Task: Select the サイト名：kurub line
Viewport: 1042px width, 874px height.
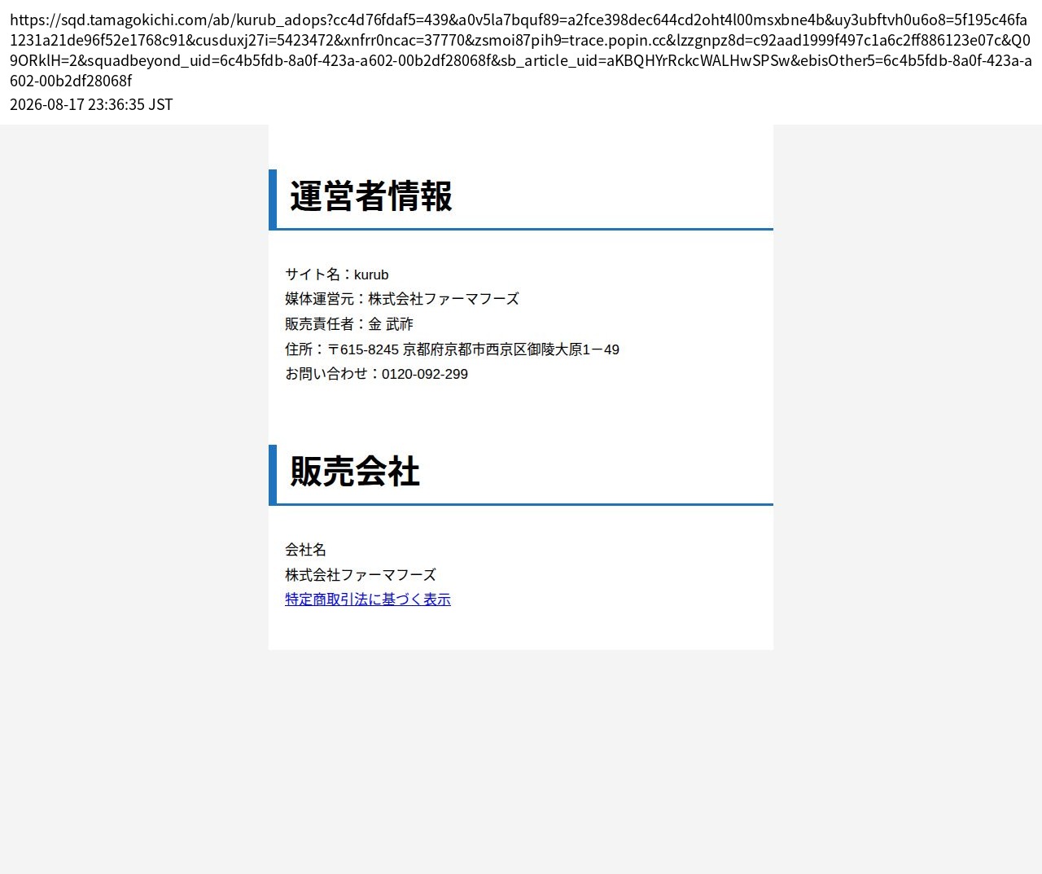Action: pos(337,274)
